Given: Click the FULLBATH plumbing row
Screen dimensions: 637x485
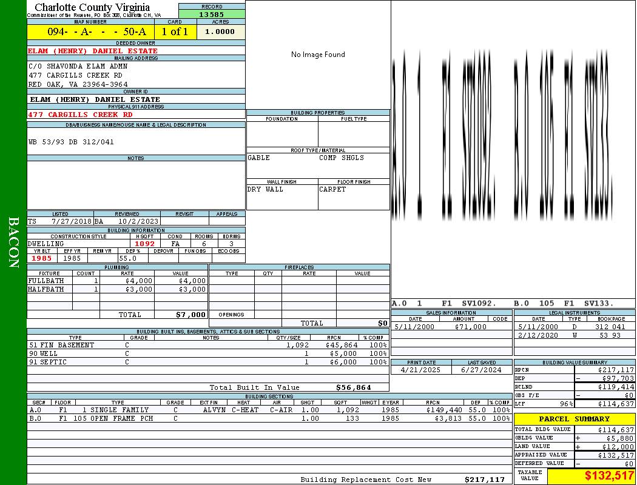Looking at the screenshot, I should [118, 281].
